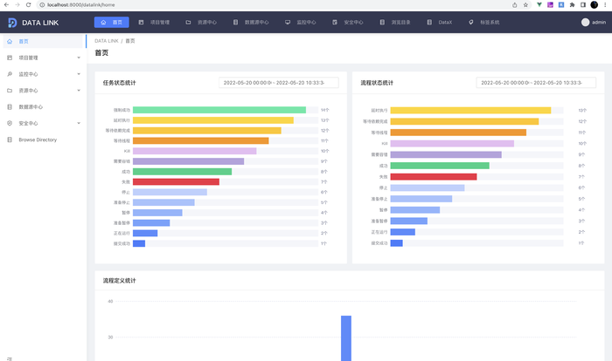Click the 数据源中心 icon in the sidebar
Viewport: 612px width, 361px height.
coord(10,106)
